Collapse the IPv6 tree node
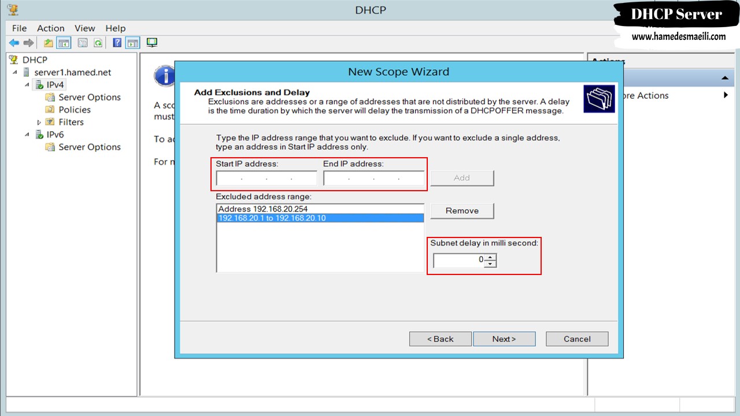 click(x=27, y=135)
